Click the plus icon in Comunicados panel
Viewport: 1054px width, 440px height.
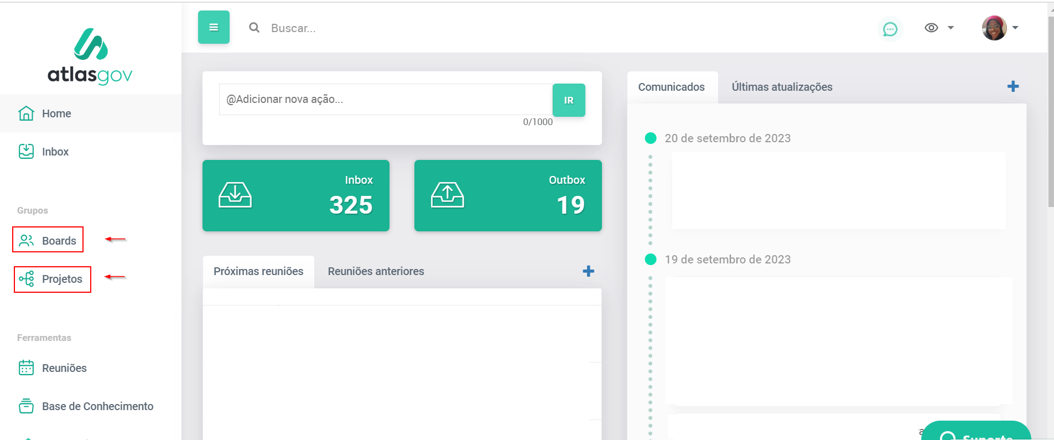click(x=1013, y=86)
